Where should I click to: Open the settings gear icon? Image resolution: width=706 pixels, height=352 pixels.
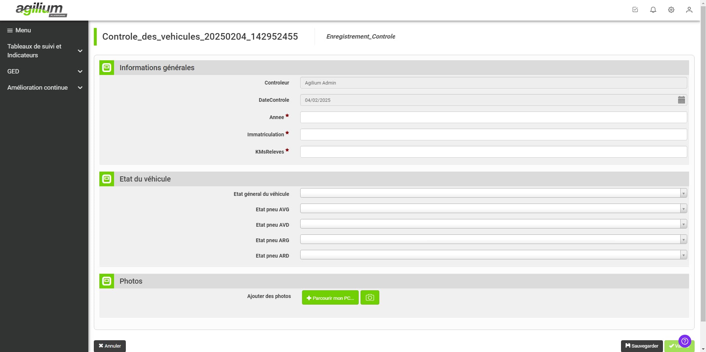pyautogui.click(x=671, y=10)
